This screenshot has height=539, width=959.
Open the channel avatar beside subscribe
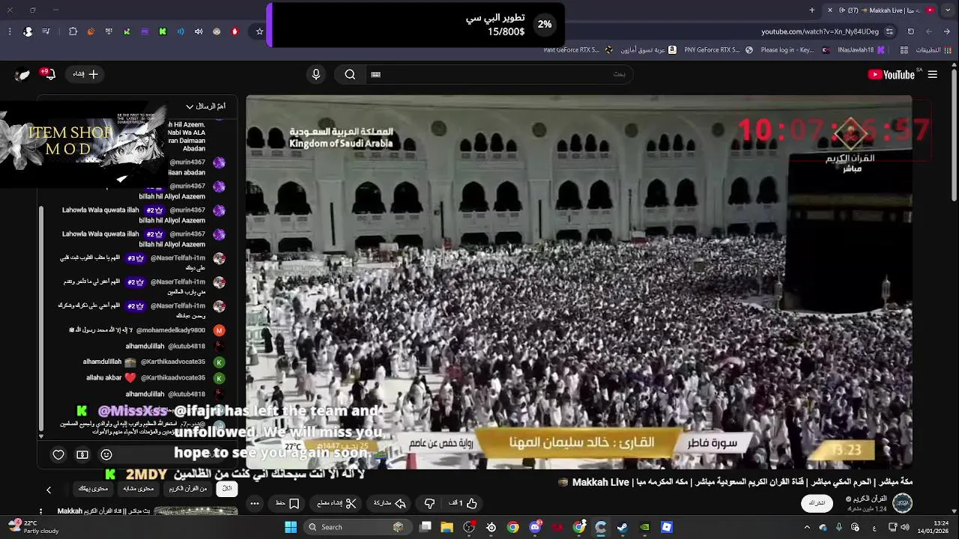903,503
